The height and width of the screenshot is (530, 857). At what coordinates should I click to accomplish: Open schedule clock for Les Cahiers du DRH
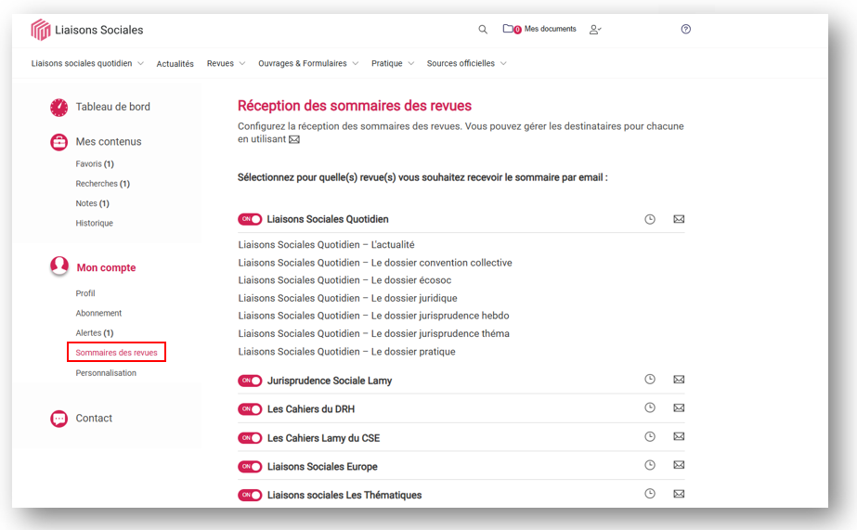650,407
